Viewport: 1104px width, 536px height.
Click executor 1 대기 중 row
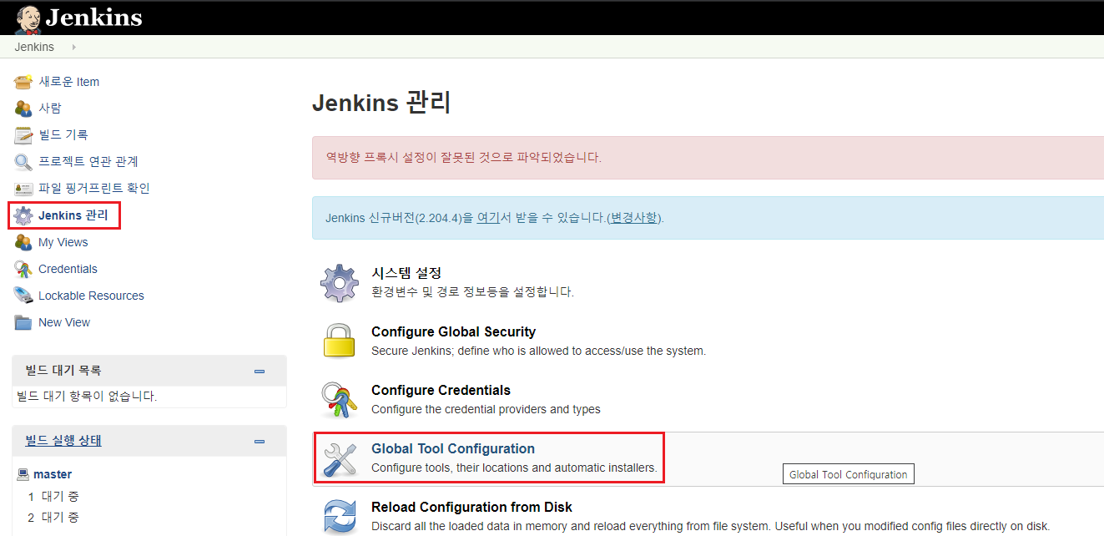(x=53, y=496)
